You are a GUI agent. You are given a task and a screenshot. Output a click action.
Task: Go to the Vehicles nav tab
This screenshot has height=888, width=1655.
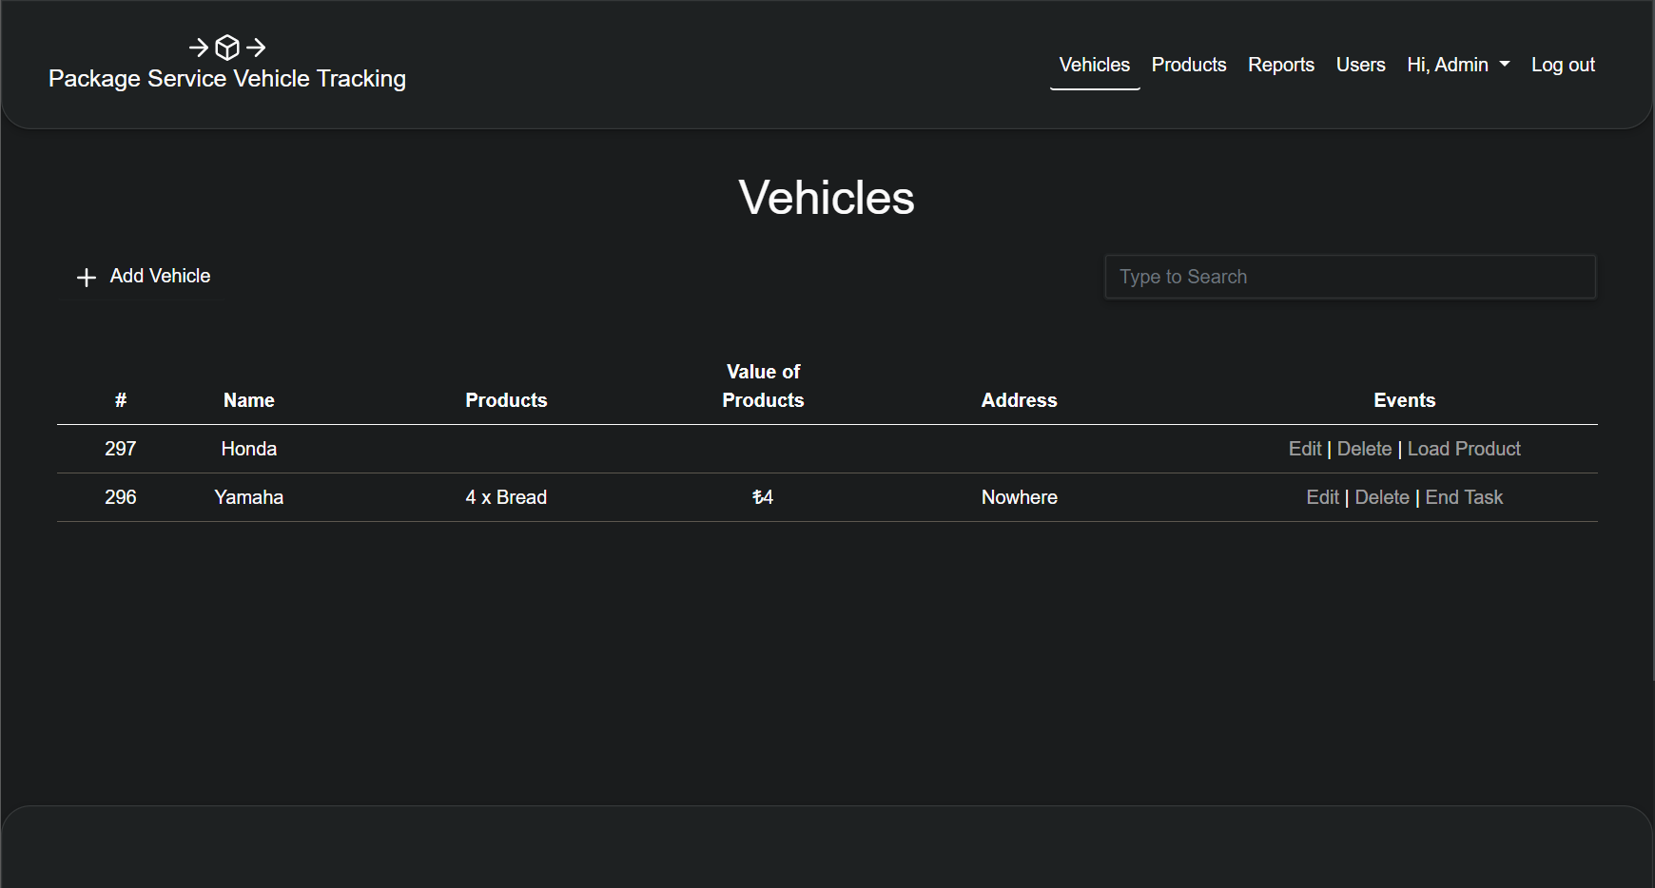[1095, 65]
